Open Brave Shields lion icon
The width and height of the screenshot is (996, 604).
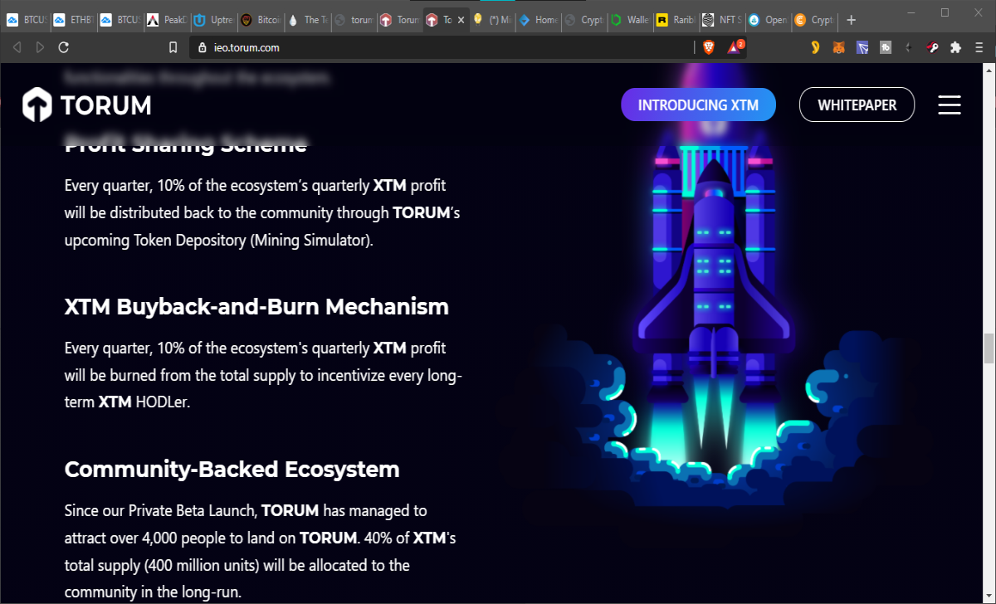tap(708, 48)
